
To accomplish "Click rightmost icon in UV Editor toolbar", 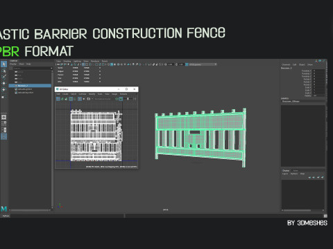I will [x=135, y=99].
